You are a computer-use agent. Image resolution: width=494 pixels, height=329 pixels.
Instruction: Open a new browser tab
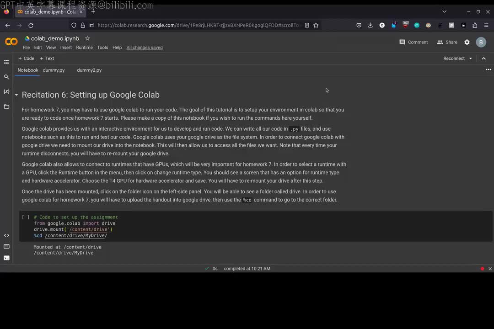tap(93, 11)
